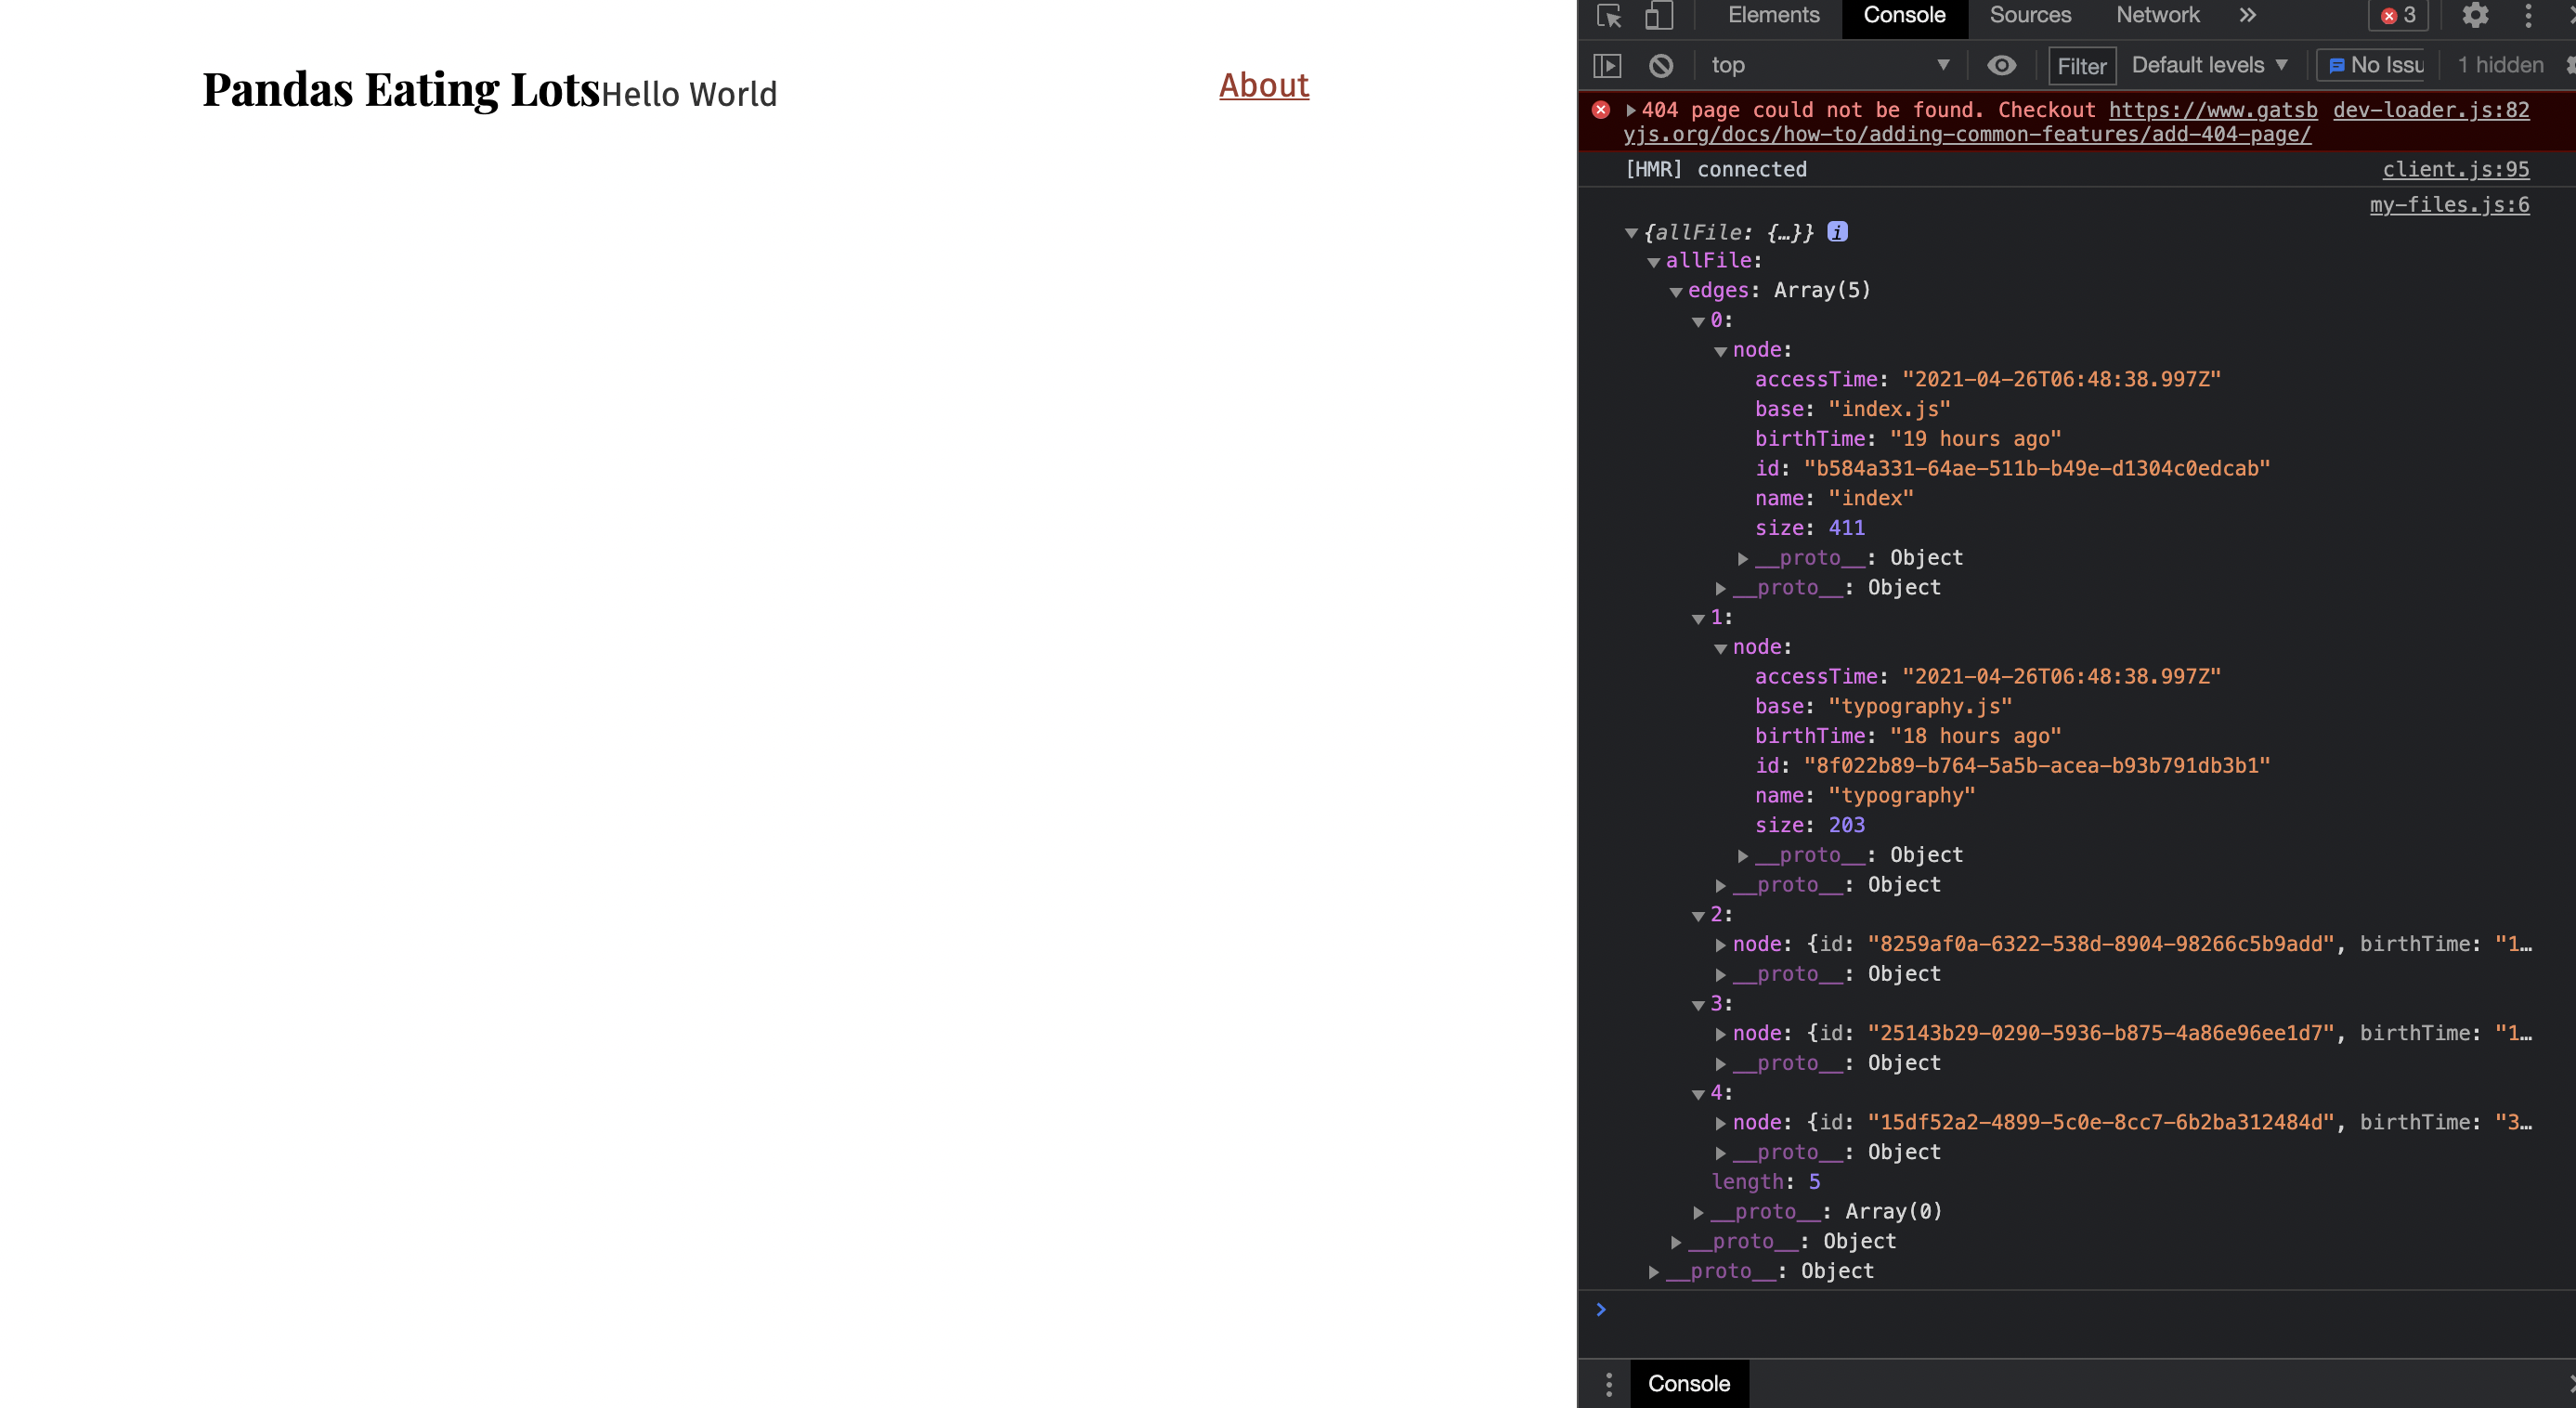Click the inspect element picker icon

[x=1609, y=15]
